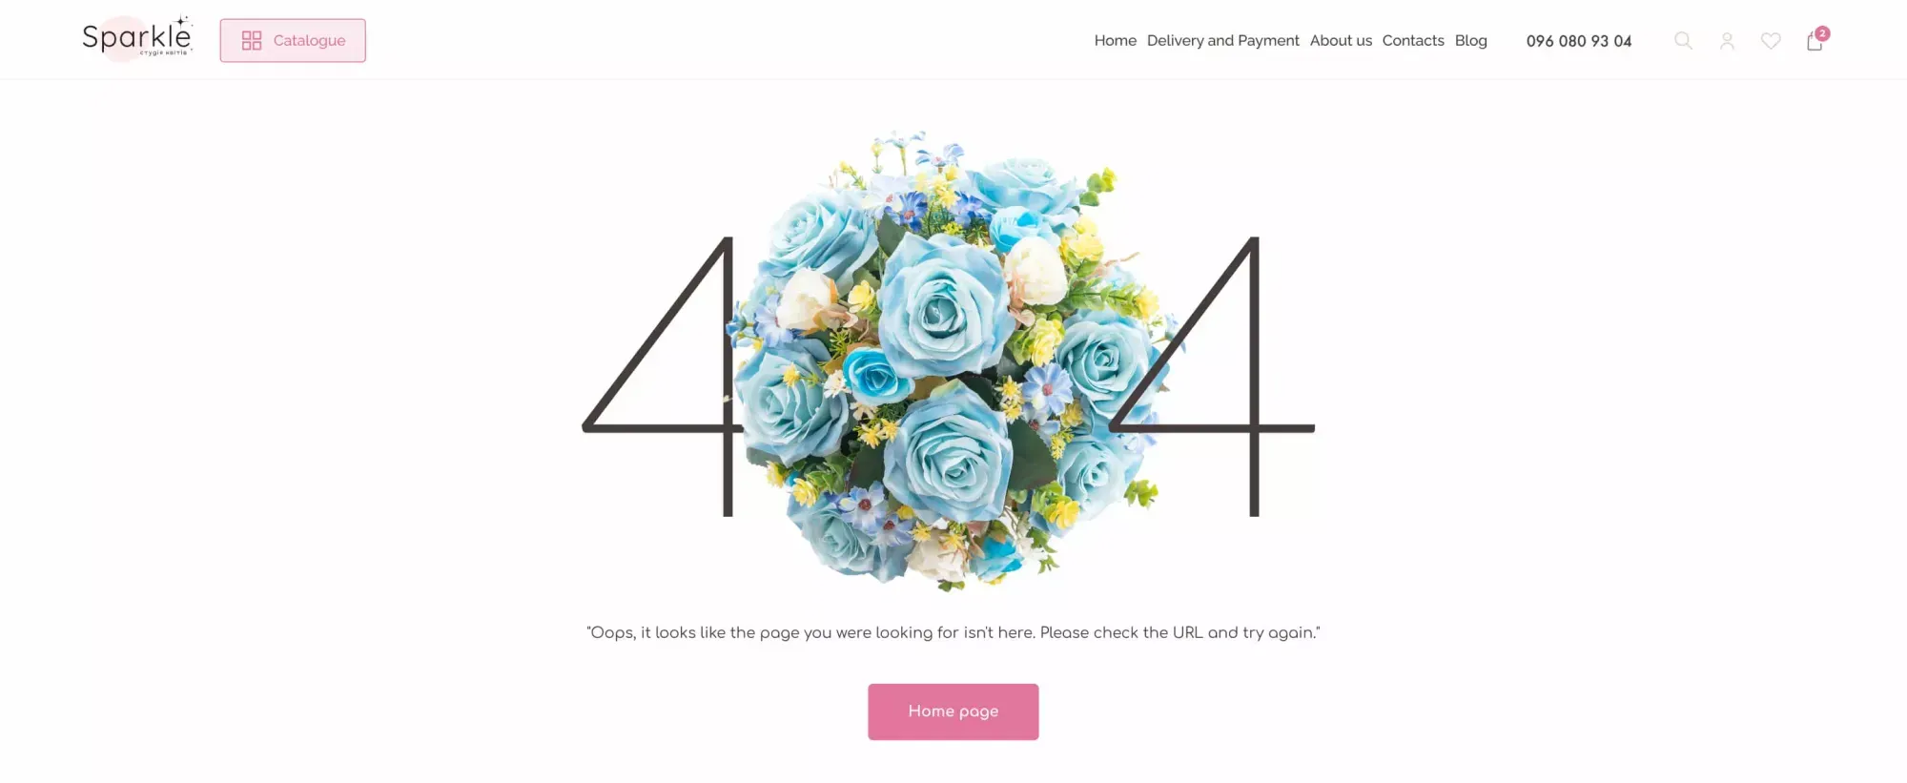Open the search magnifier icon
1907x783 pixels.
click(x=1683, y=41)
